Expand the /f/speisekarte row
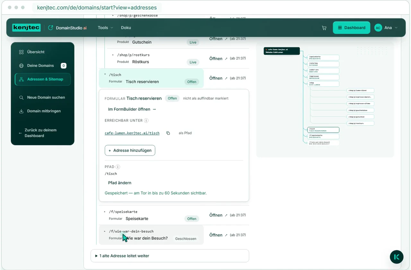Screen dimensions: 411x270 point(105,212)
